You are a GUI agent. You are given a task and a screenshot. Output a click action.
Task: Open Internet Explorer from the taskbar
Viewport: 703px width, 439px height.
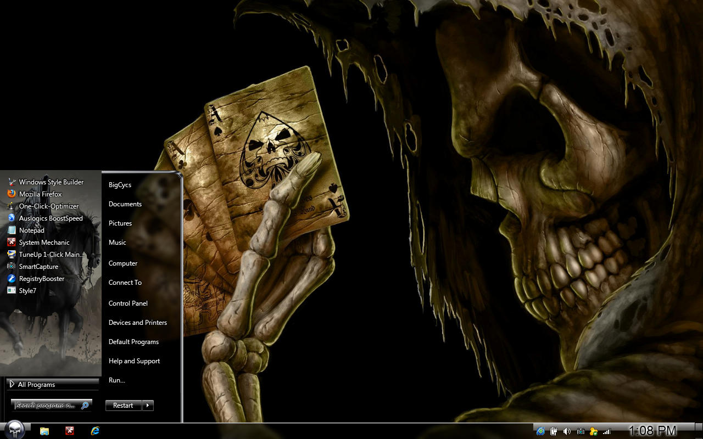[94, 431]
